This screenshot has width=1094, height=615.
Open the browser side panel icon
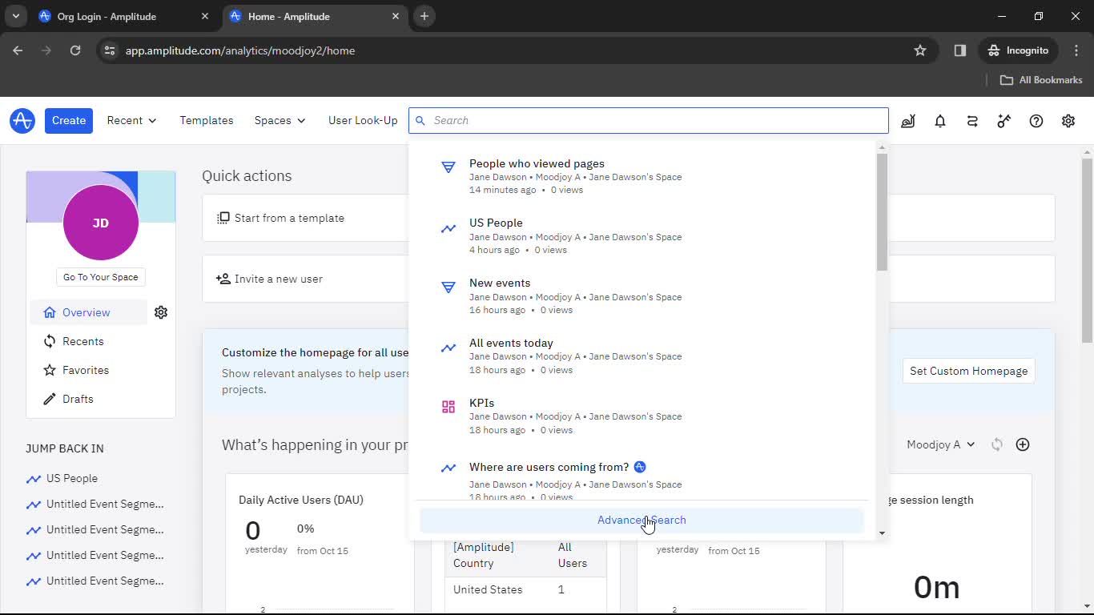[x=960, y=50]
